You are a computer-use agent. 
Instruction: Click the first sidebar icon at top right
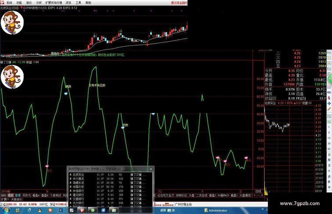(329, 52)
